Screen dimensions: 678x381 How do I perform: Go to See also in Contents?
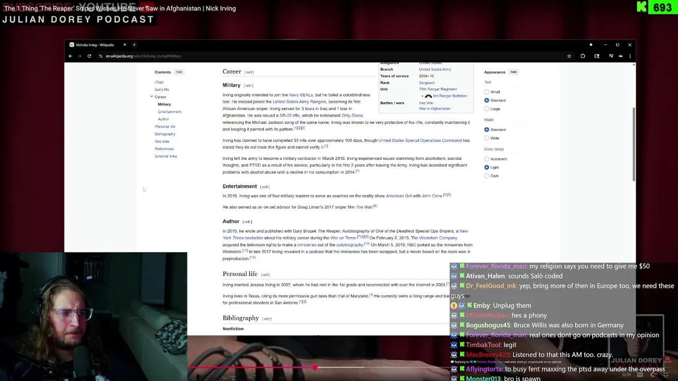(x=162, y=141)
